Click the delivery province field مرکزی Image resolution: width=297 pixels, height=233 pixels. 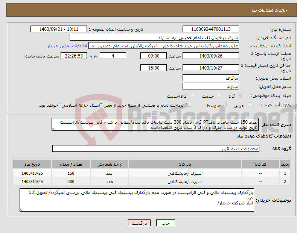pos(211,78)
